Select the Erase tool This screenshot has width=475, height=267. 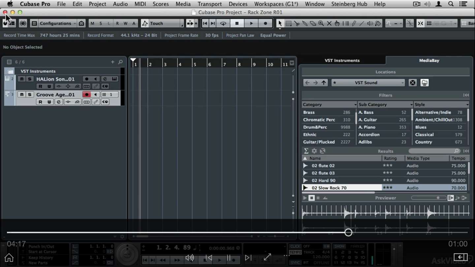(313, 23)
